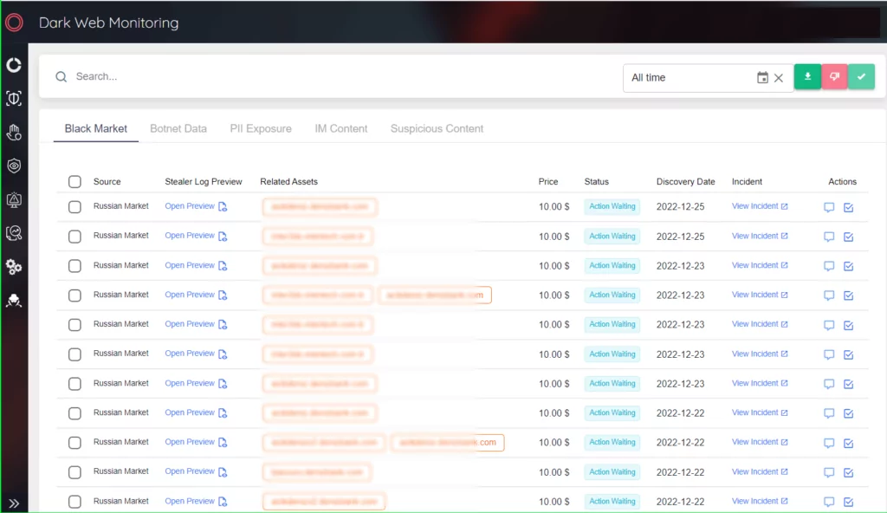The image size is (887, 513).
Task: Click the preview file icon in first row
Action: [x=223, y=206]
